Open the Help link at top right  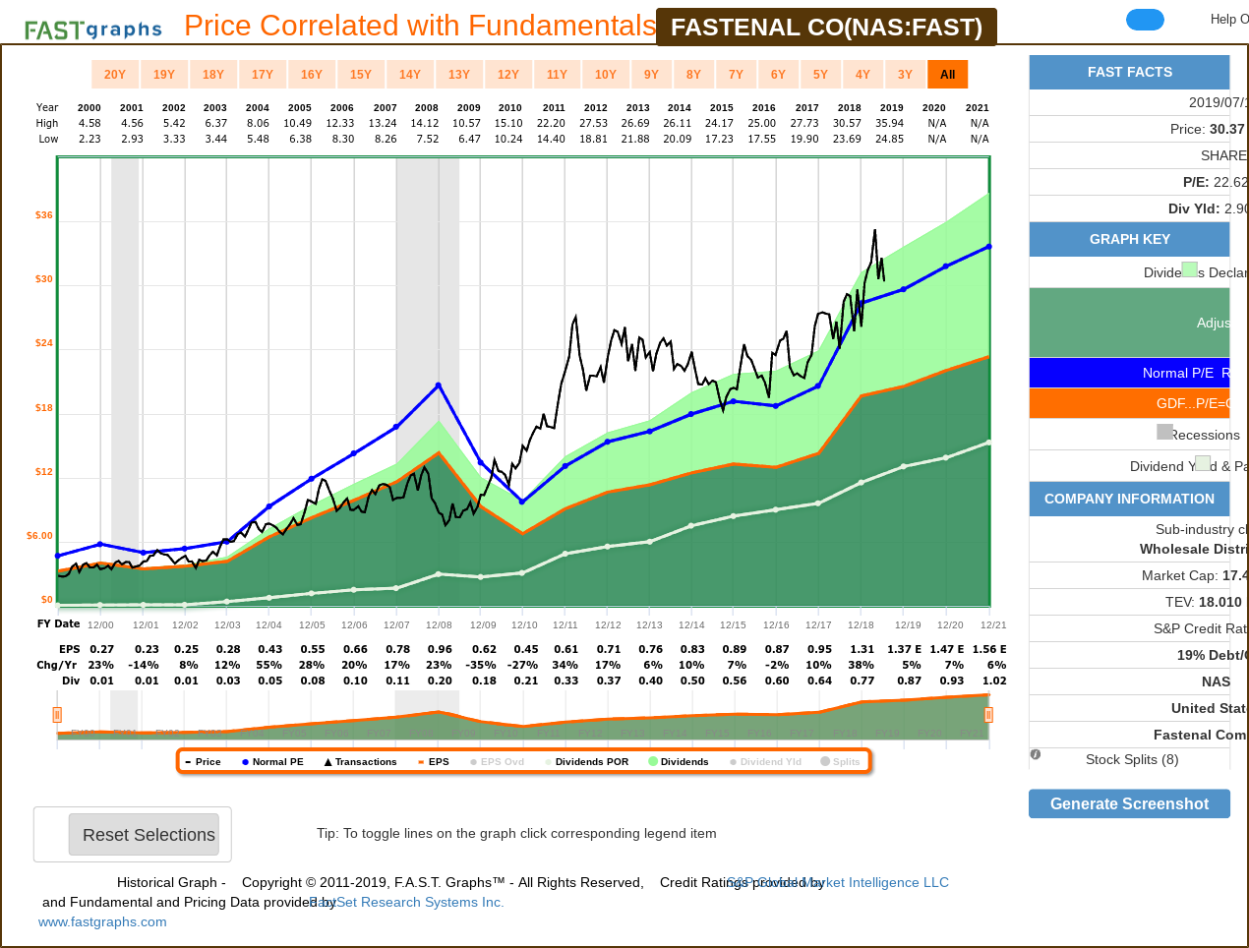[x=1228, y=19]
